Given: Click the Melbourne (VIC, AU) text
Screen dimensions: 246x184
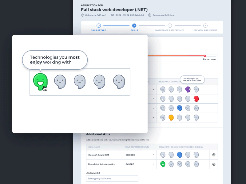Looking at the screenshot, I should click(95, 15).
